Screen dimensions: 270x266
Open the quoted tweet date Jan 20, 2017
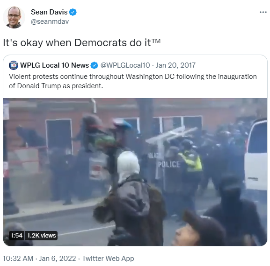click(175, 65)
